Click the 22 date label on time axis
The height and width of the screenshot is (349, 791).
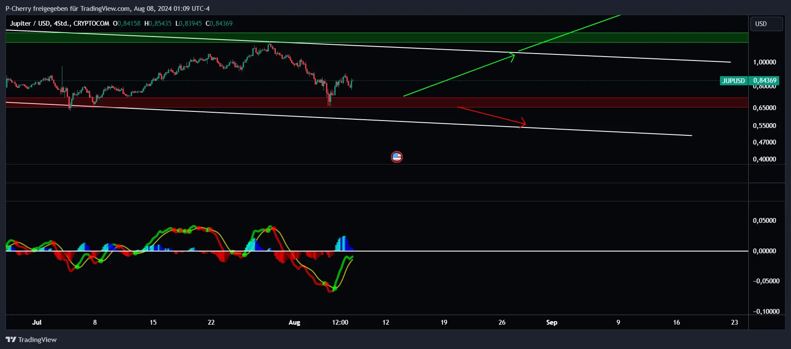[x=211, y=322]
